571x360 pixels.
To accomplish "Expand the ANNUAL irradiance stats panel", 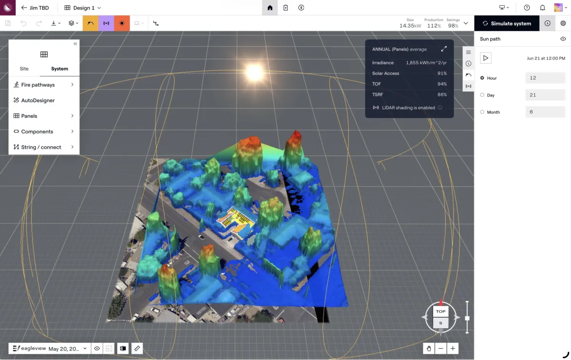I will (x=444, y=49).
